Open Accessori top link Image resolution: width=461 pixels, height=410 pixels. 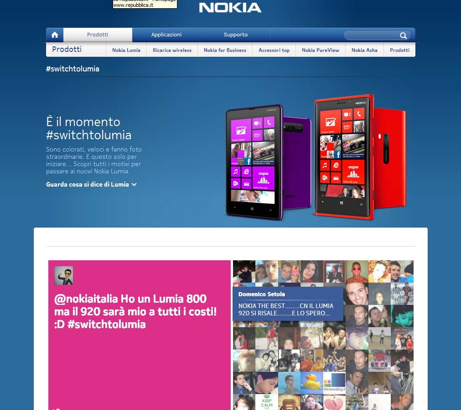(x=274, y=50)
